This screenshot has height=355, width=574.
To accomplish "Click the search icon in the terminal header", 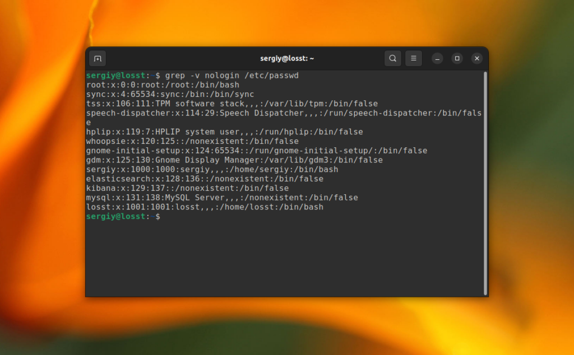I will 393,58.
